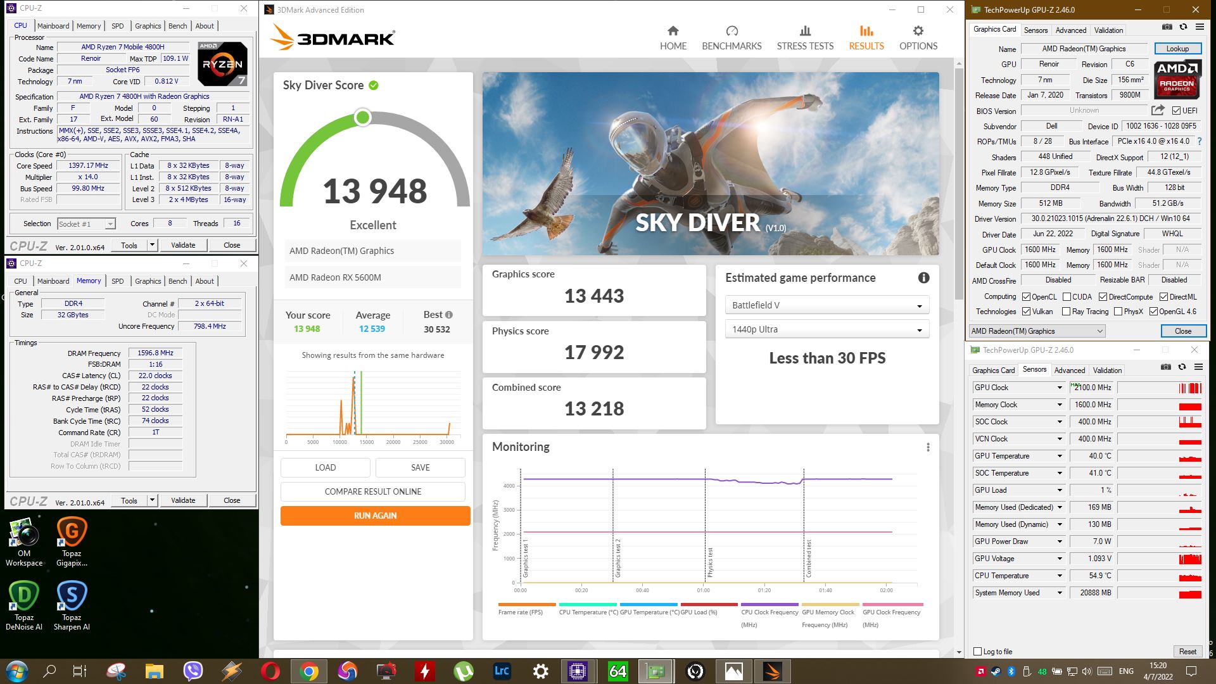Screen dimensions: 1216x684
Task: Click the Chrome icon in the taskbar
Action: pos(309,671)
